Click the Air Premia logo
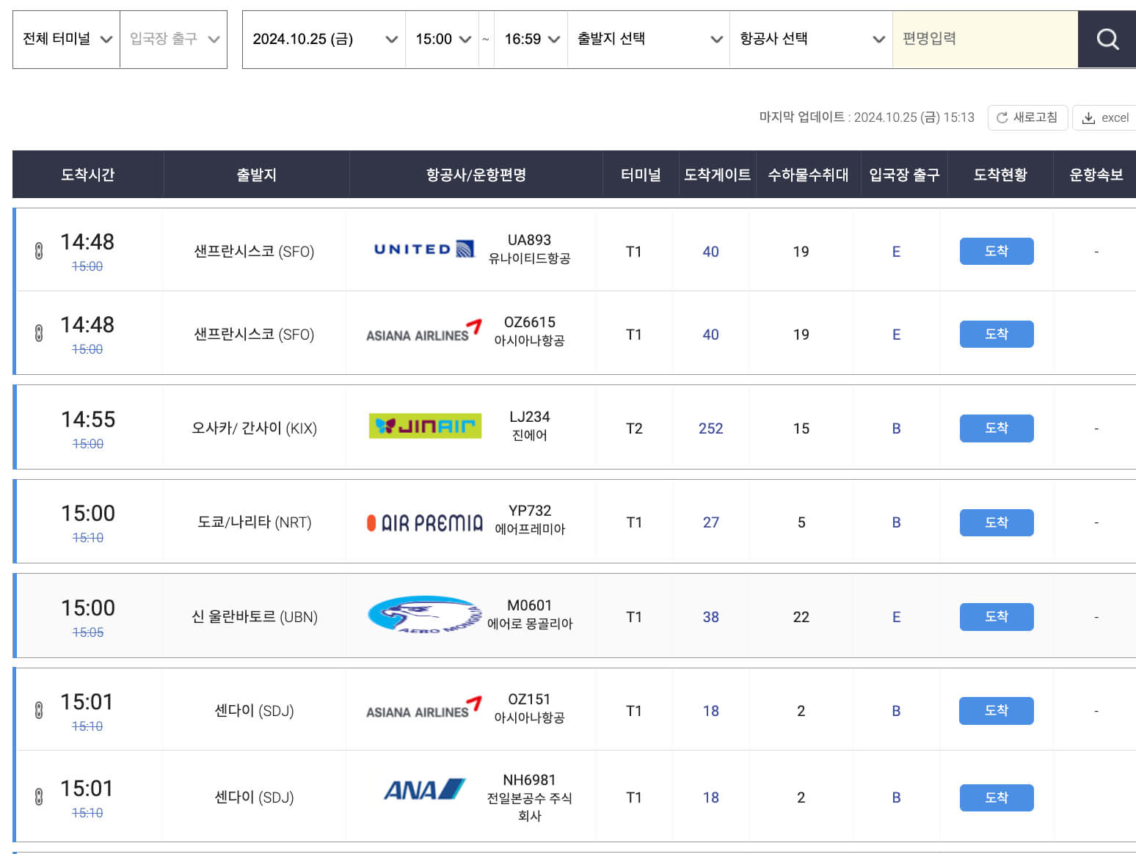This screenshot has width=1136, height=854. coord(425,522)
